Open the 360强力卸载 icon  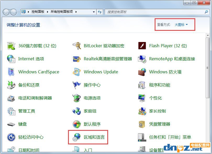[11, 46]
